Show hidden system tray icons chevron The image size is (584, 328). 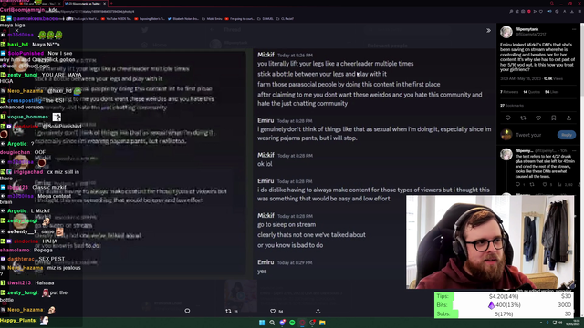click(x=541, y=323)
